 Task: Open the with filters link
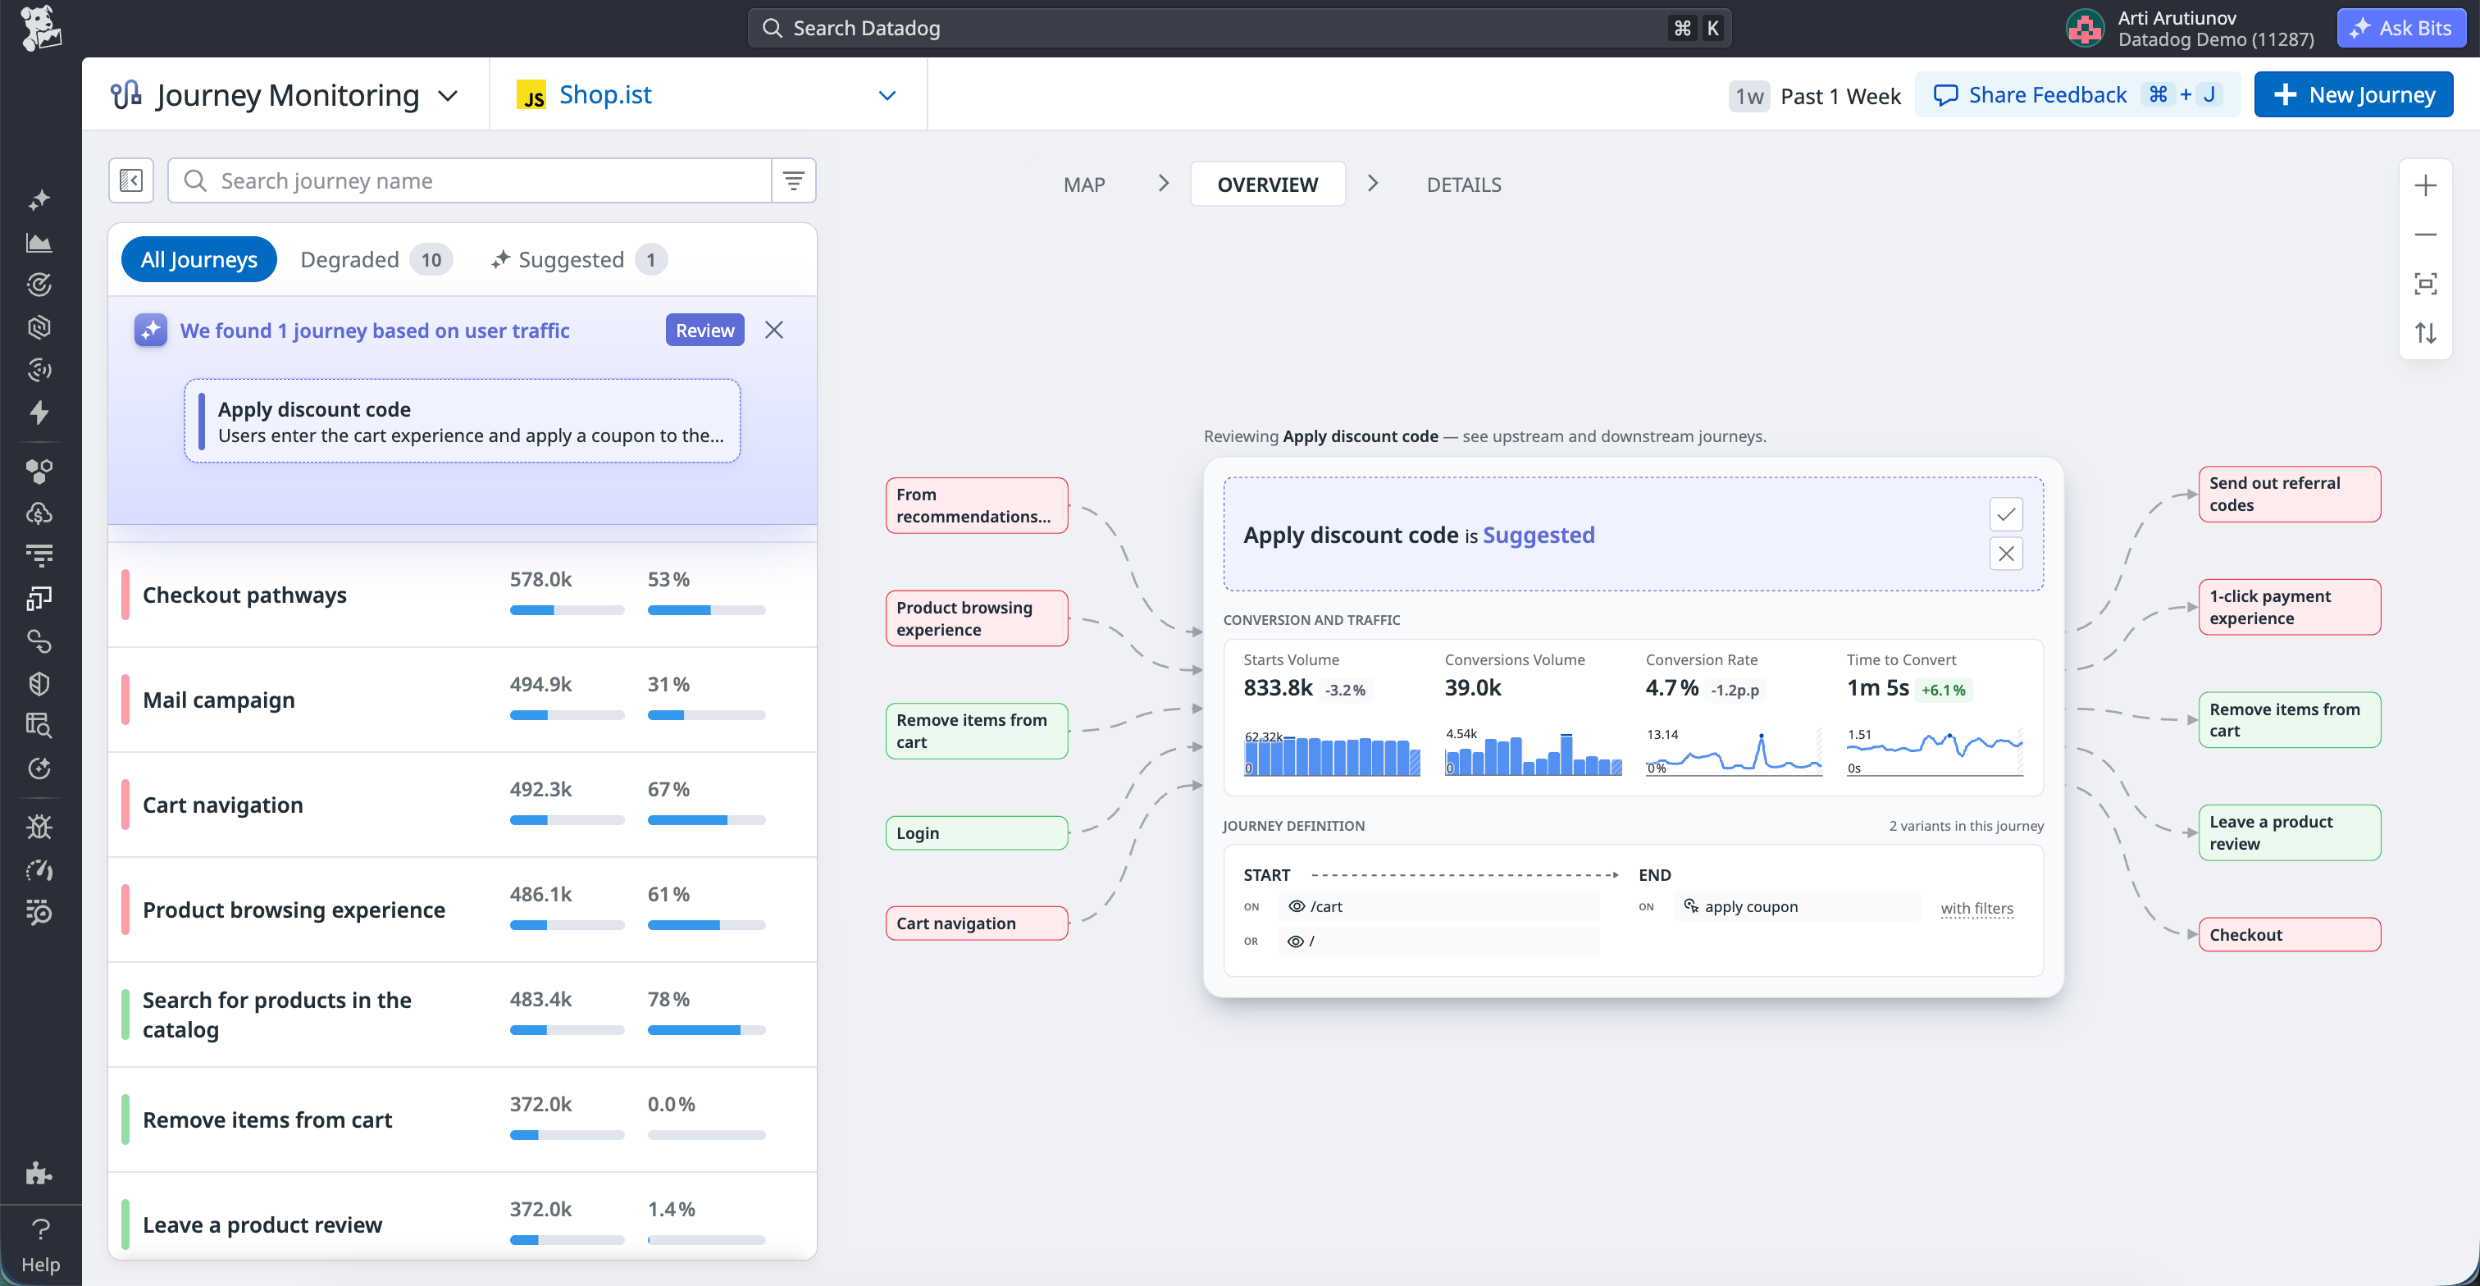(x=1976, y=908)
